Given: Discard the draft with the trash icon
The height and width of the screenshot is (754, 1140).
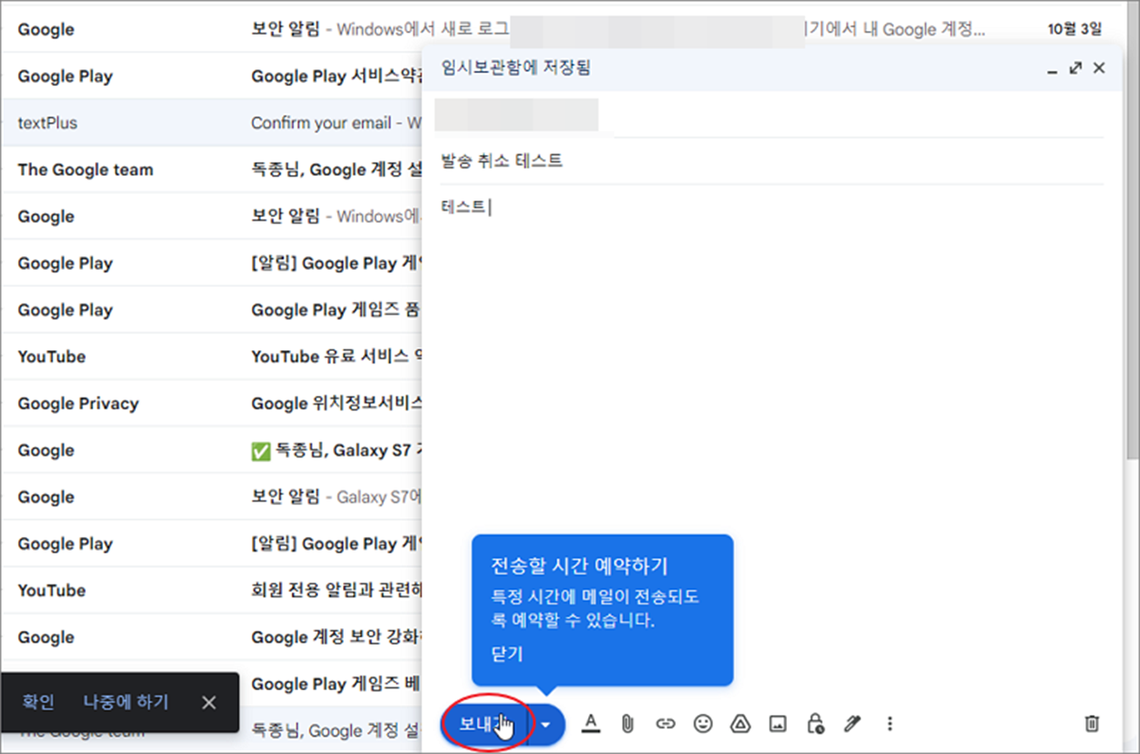Looking at the screenshot, I should 1092,724.
